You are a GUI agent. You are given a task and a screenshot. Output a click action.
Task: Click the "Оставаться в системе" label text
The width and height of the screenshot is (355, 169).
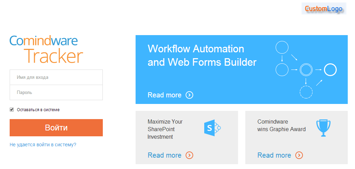(x=38, y=110)
